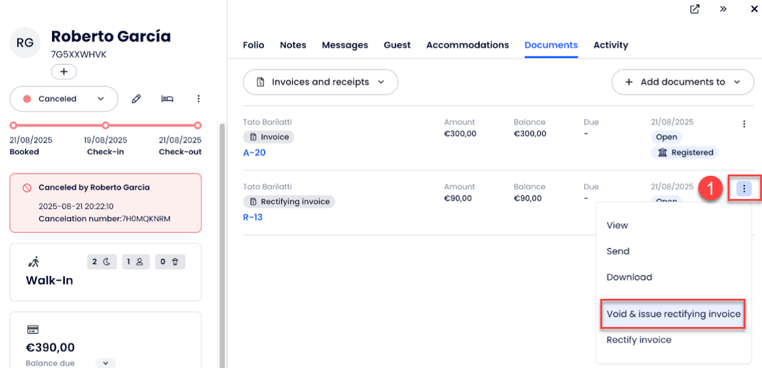Click the double chevron collapse panel icon
Image resolution: width=762 pixels, height=368 pixels.
[723, 9]
